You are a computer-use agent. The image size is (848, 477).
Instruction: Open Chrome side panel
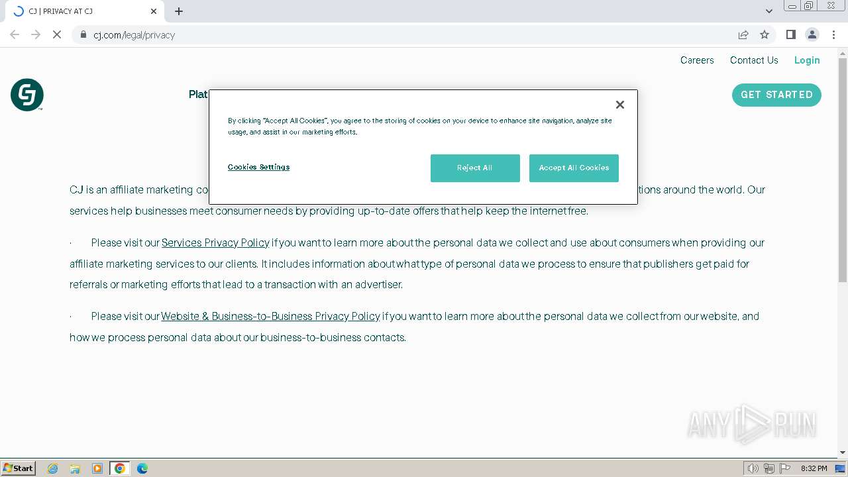coord(790,34)
